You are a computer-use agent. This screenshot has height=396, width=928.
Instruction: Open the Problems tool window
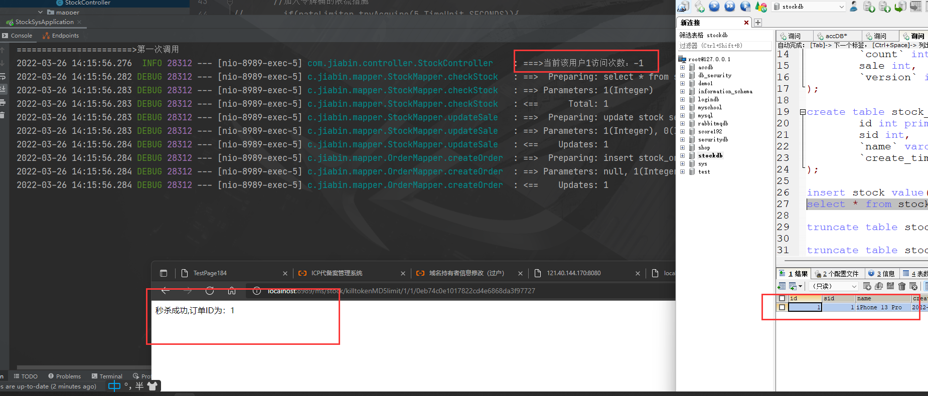tap(64, 376)
